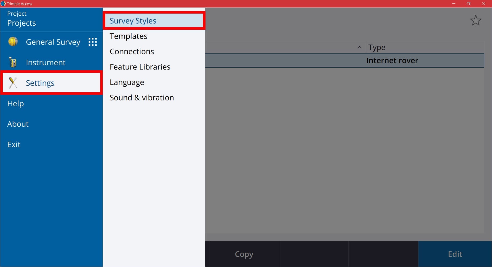Open Survey Styles in settings menu
The height and width of the screenshot is (267, 492).
pyautogui.click(x=154, y=21)
